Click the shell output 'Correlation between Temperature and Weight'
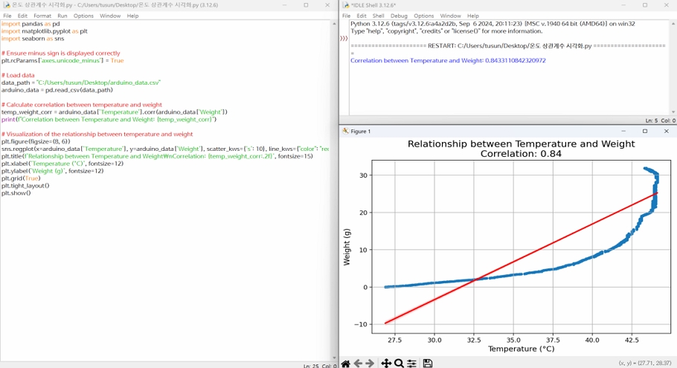This screenshot has height=368, width=677. (448, 60)
